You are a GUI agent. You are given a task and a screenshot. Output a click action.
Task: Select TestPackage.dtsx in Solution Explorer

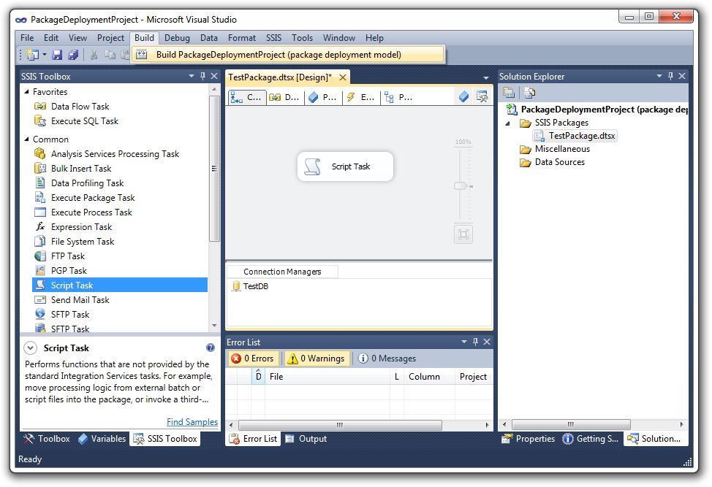(576, 136)
